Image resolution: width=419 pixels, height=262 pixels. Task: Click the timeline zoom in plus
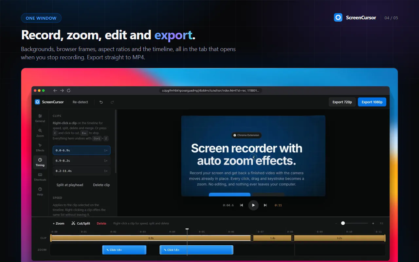click(373, 223)
